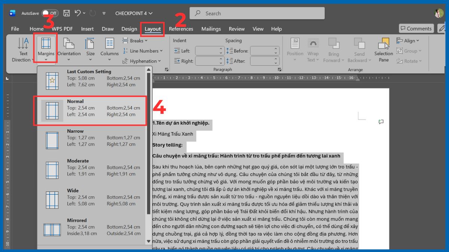
Task: Switch to the References tab
Action: pos(181,29)
